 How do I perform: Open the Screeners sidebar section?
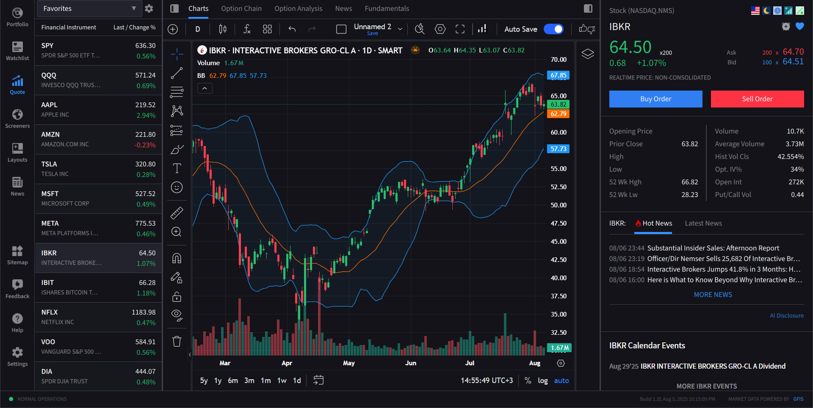[x=17, y=119]
